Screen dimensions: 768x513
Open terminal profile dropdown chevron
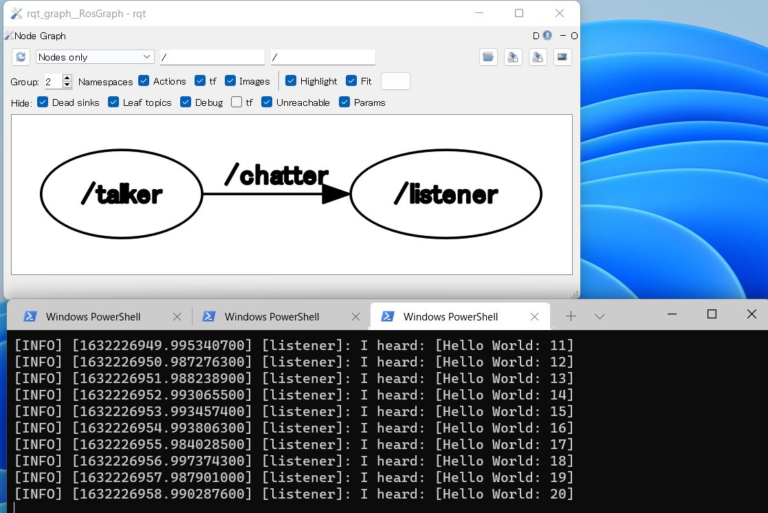(x=600, y=316)
